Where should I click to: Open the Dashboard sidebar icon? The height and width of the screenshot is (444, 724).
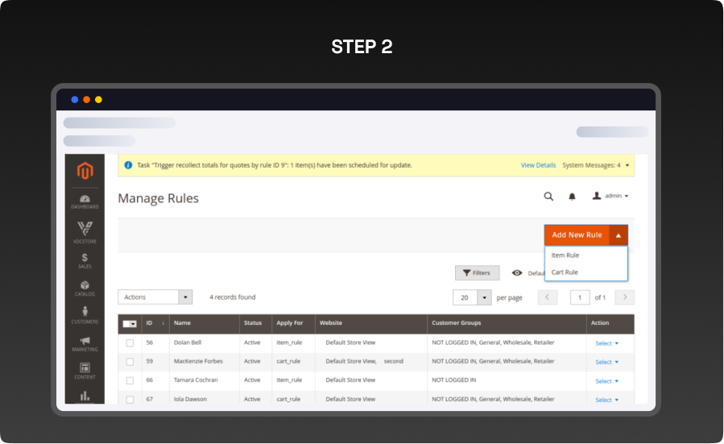tap(85, 201)
